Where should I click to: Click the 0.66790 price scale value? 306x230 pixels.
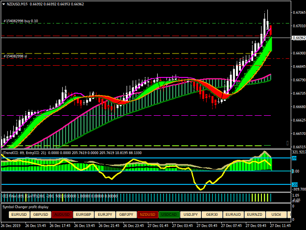299,80
